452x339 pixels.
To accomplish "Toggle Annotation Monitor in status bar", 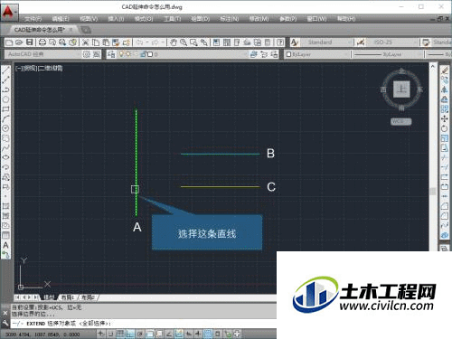I will [x=238, y=334].
